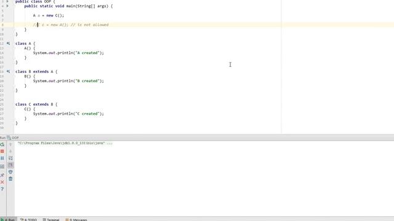This screenshot has height=221, width=394.
Task: Click the print console output icon
Action: (x=10, y=172)
